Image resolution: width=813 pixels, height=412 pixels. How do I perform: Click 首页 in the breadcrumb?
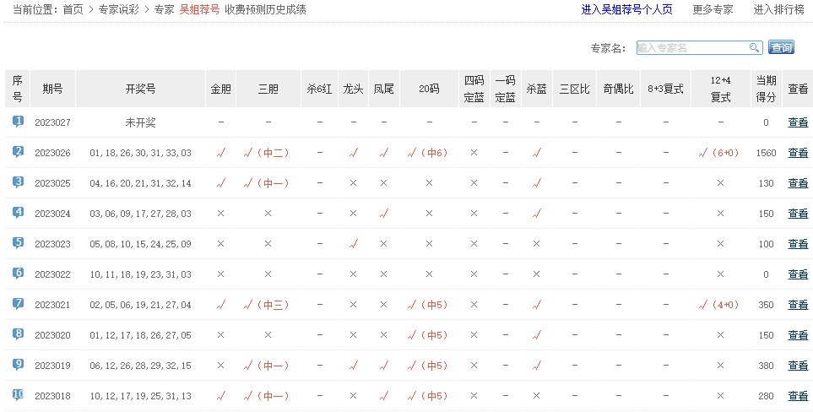73,10
